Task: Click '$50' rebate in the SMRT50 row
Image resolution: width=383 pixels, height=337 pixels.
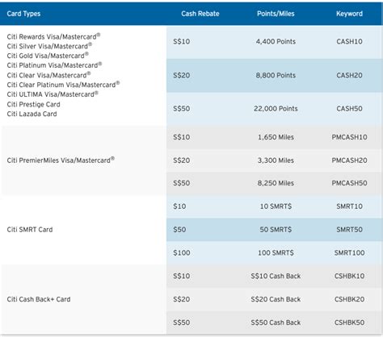Action: point(179,230)
